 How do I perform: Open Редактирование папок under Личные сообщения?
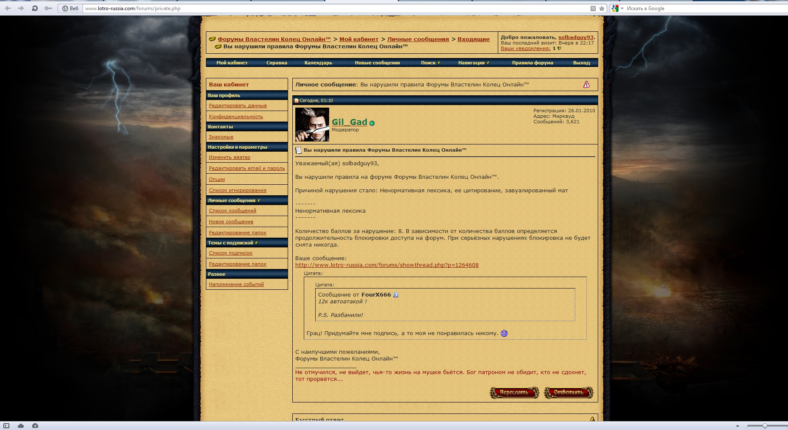(238, 233)
